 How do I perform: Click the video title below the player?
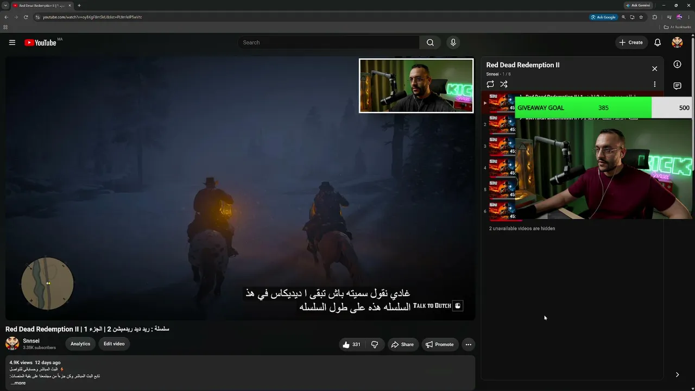click(87, 329)
